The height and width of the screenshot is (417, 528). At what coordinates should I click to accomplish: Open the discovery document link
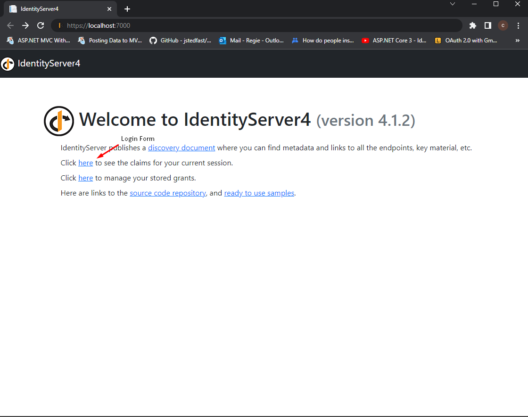point(181,147)
